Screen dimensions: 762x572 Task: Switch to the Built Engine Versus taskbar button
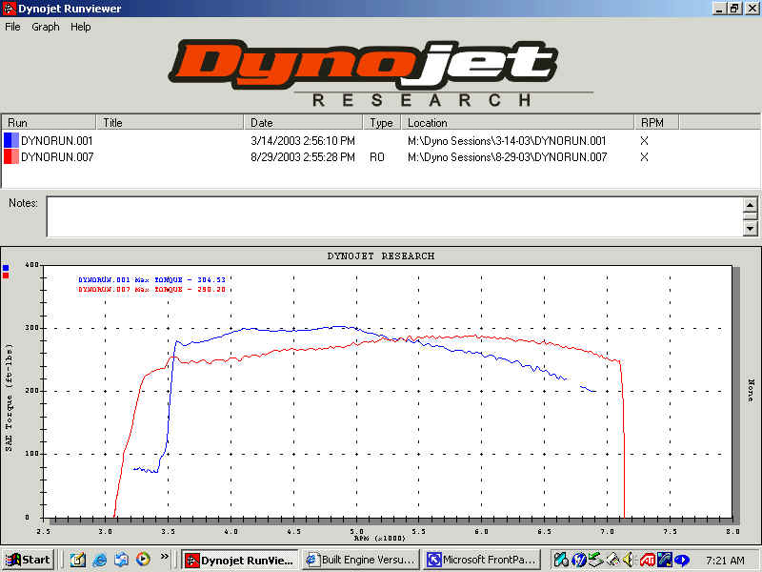point(361,560)
